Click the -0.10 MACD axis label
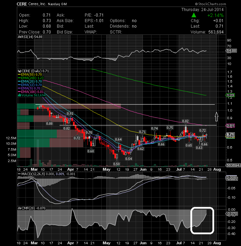Viewport: 241px width, 246px height. [231, 198]
